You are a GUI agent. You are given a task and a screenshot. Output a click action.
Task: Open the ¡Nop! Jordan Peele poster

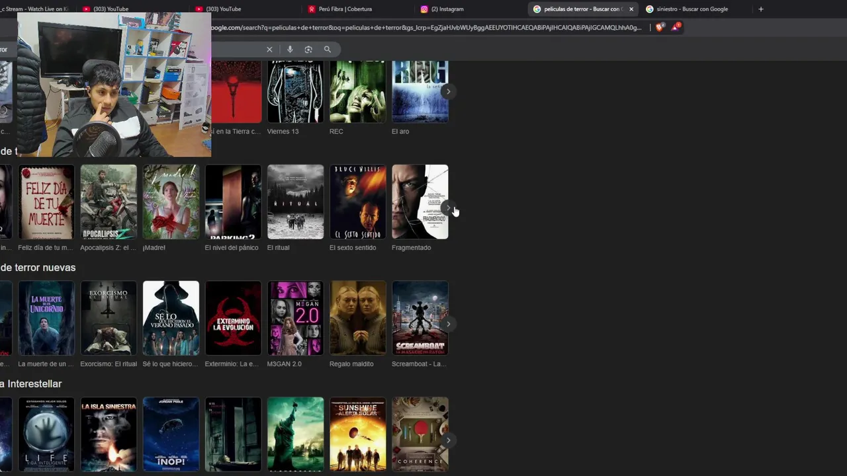tap(171, 434)
